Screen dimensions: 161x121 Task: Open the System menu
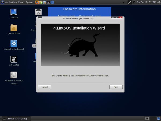(x=29, y=2)
